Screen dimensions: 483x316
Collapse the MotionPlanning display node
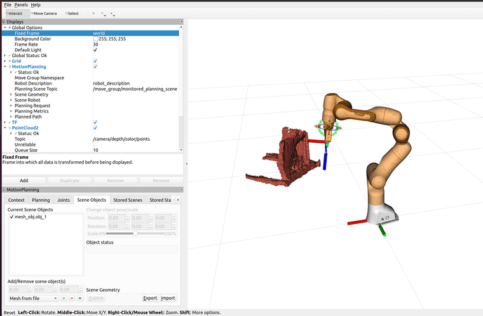pyautogui.click(x=5, y=67)
